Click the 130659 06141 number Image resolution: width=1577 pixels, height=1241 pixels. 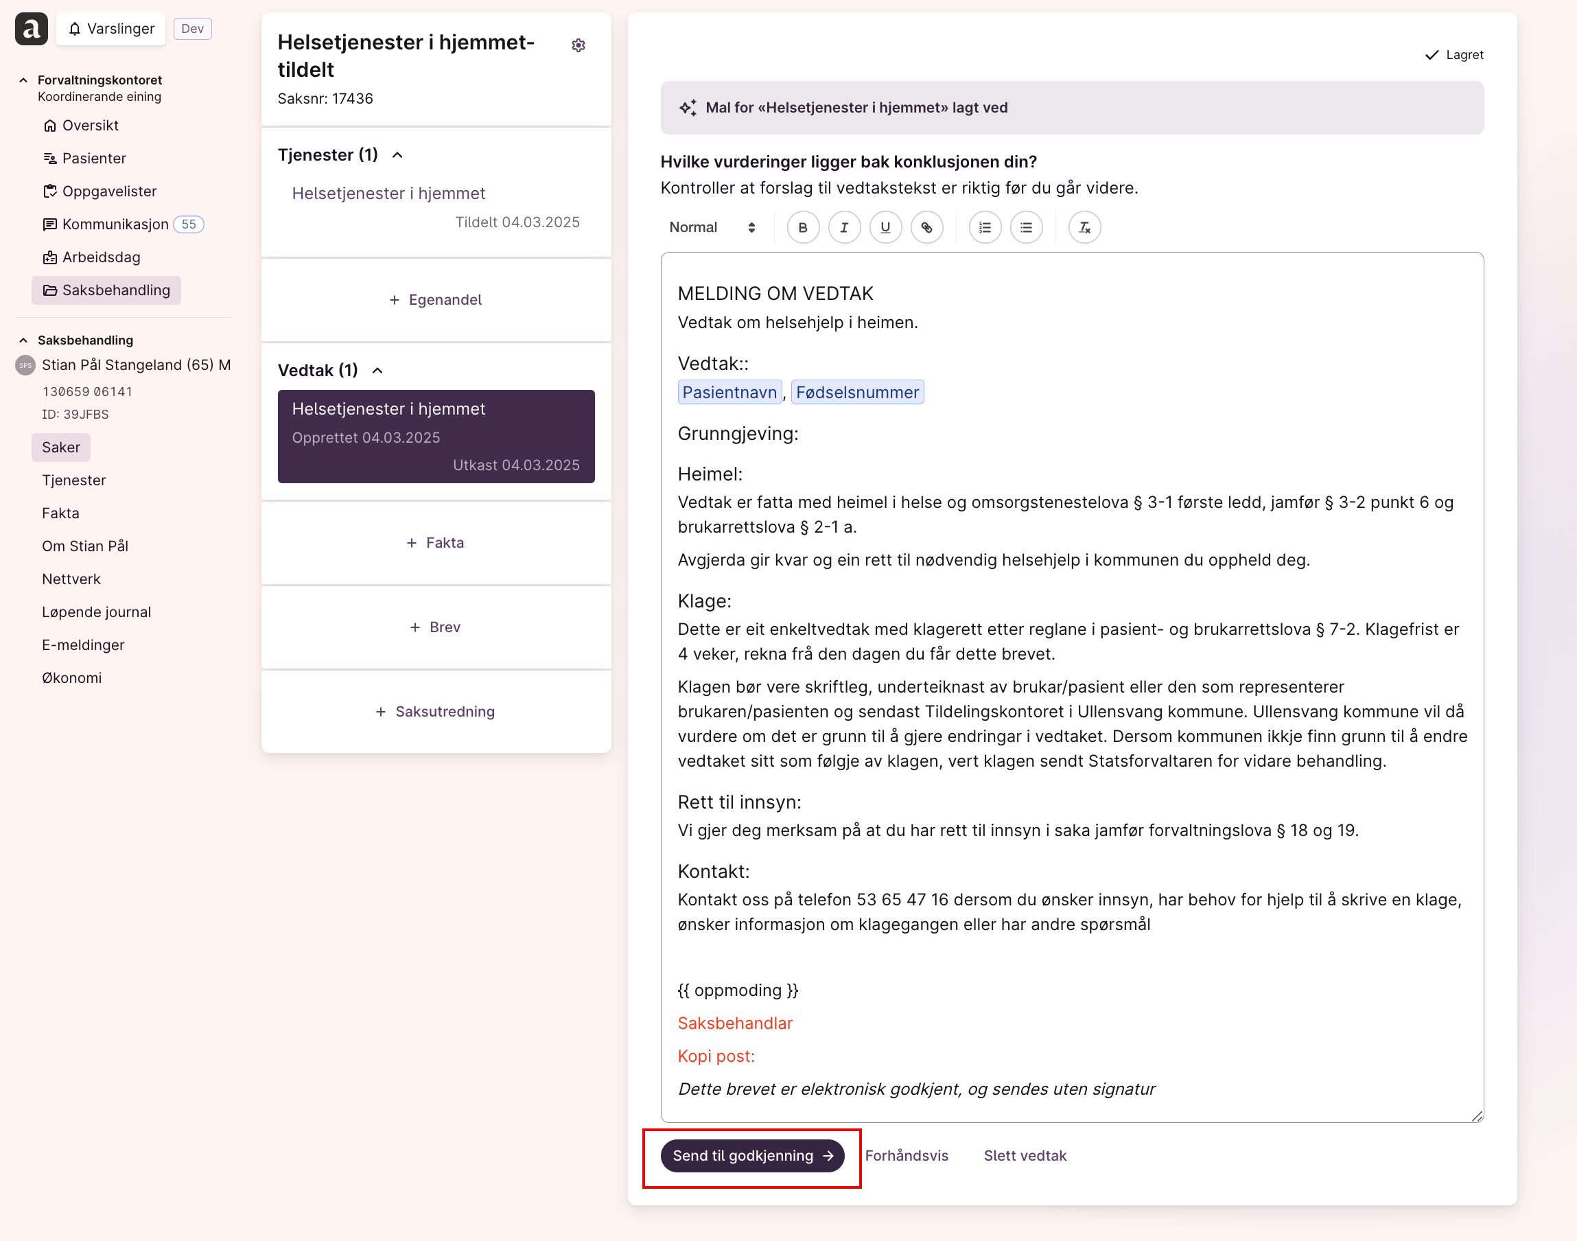point(87,392)
